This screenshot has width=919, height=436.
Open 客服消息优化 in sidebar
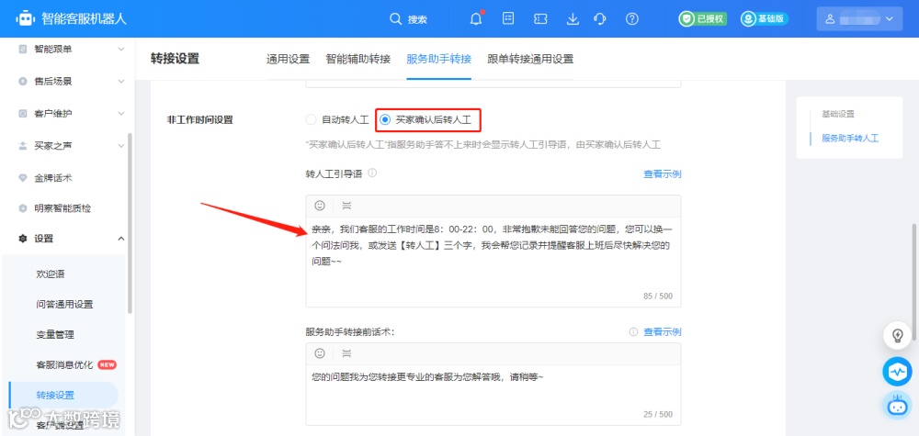(64, 364)
